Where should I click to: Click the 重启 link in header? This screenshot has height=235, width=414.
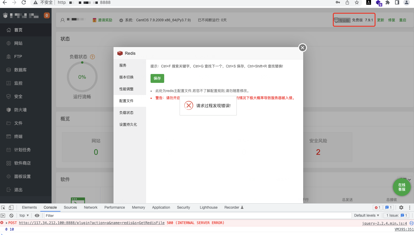click(403, 20)
